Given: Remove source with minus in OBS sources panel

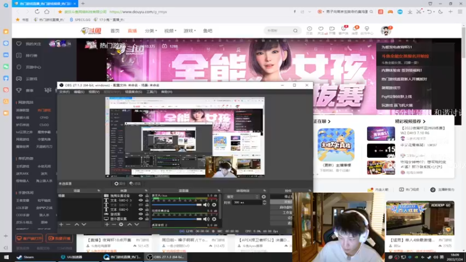Looking at the screenshot, I should 114,225.
